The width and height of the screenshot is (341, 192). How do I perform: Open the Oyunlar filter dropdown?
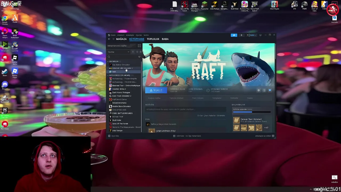[118, 52]
